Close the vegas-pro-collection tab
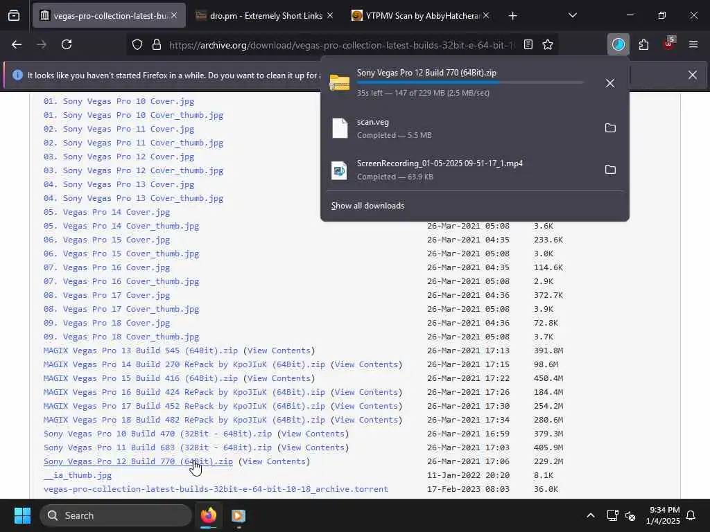The width and height of the screenshot is (710, 532). [x=174, y=15]
